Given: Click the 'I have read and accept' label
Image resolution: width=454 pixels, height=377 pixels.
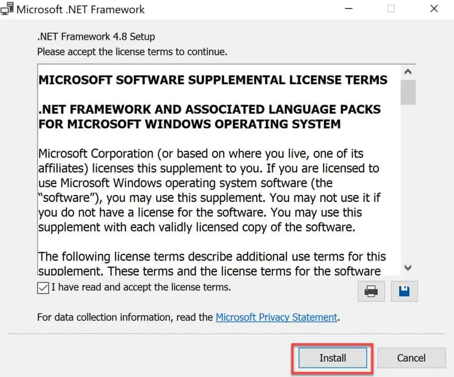Looking at the screenshot, I should click(141, 287).
